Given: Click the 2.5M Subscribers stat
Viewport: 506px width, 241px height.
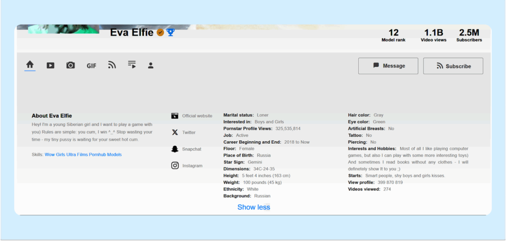Looking at the screenshot, I should pyautogui.click(x=469, y=35).
